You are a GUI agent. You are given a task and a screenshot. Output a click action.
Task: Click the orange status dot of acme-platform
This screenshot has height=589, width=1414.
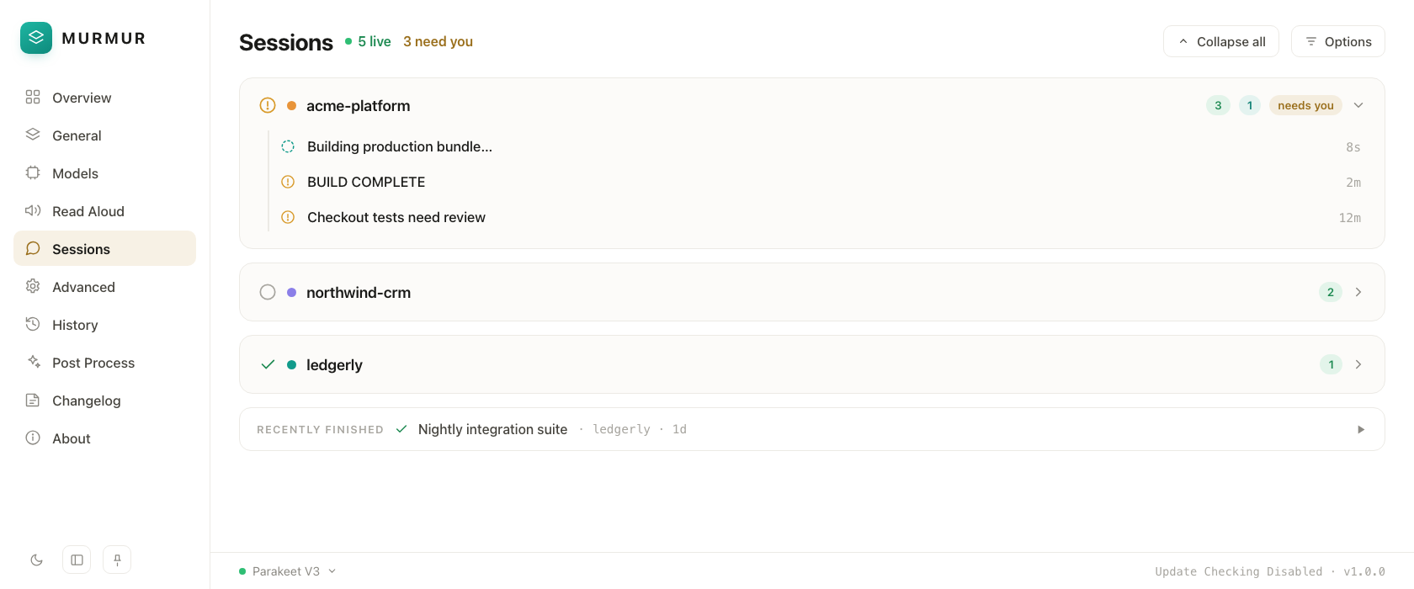[x=291, y=106]
